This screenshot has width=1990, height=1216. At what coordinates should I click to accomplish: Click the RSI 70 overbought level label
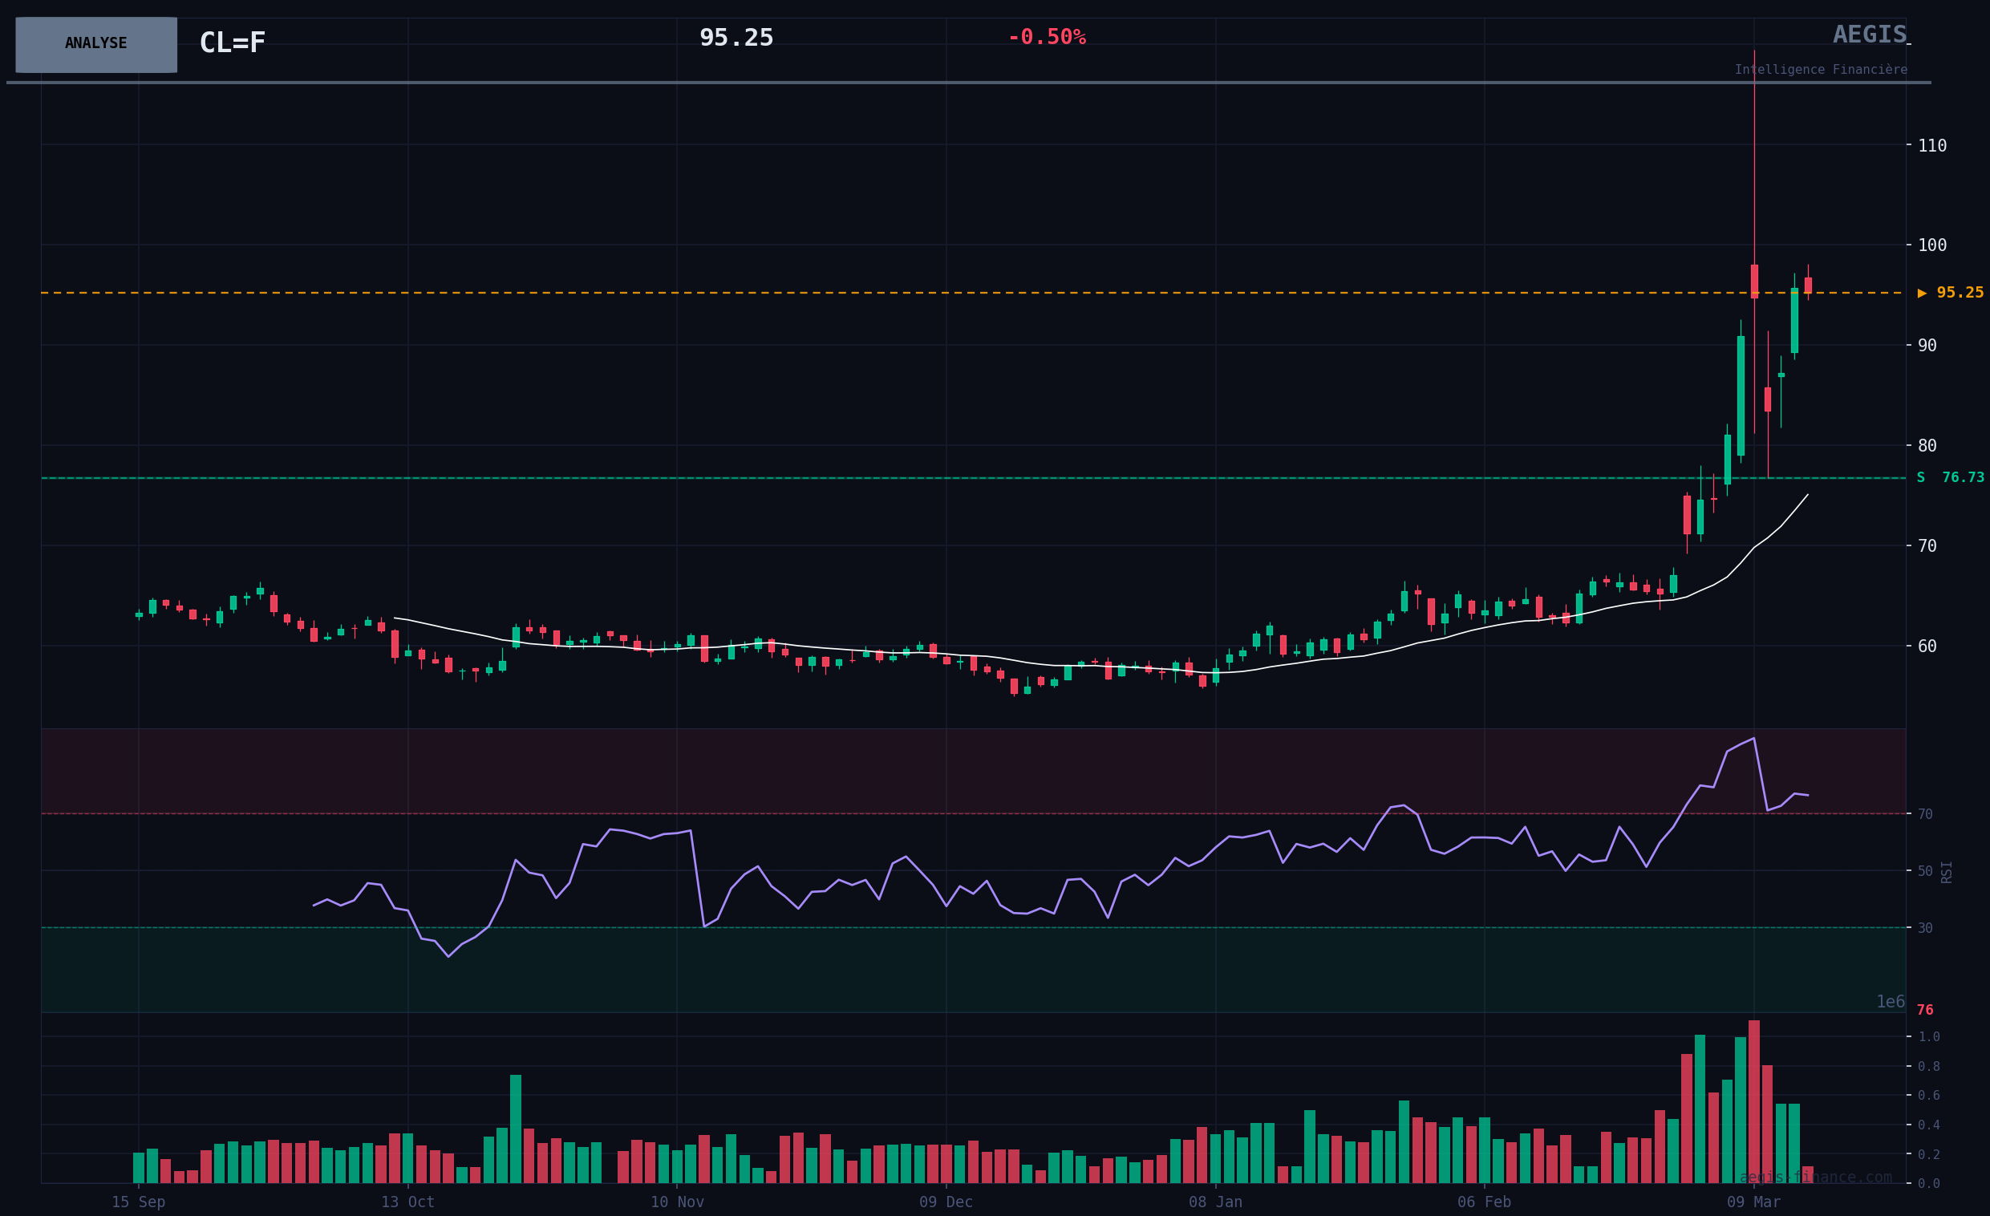coord(1925,814)
